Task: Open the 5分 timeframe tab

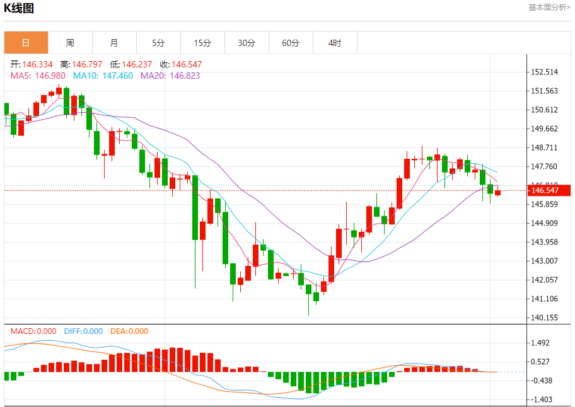Action: (158, 43)
